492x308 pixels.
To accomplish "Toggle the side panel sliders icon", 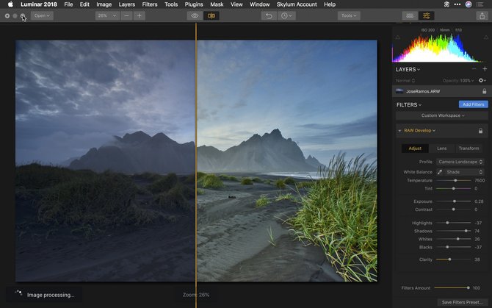I will (427, 15).
